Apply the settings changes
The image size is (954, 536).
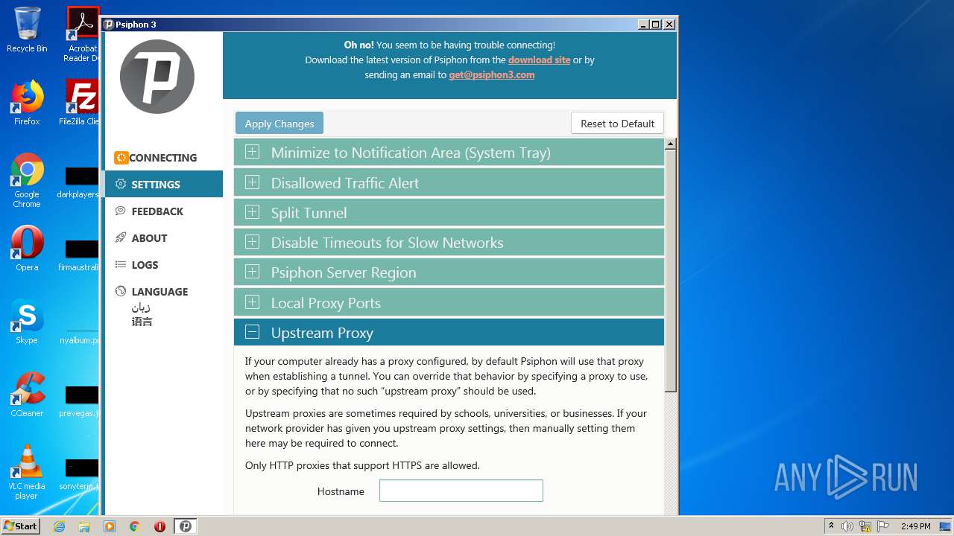[x=279, y=124]
